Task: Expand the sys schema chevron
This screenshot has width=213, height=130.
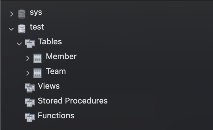Action: [12, 14]
